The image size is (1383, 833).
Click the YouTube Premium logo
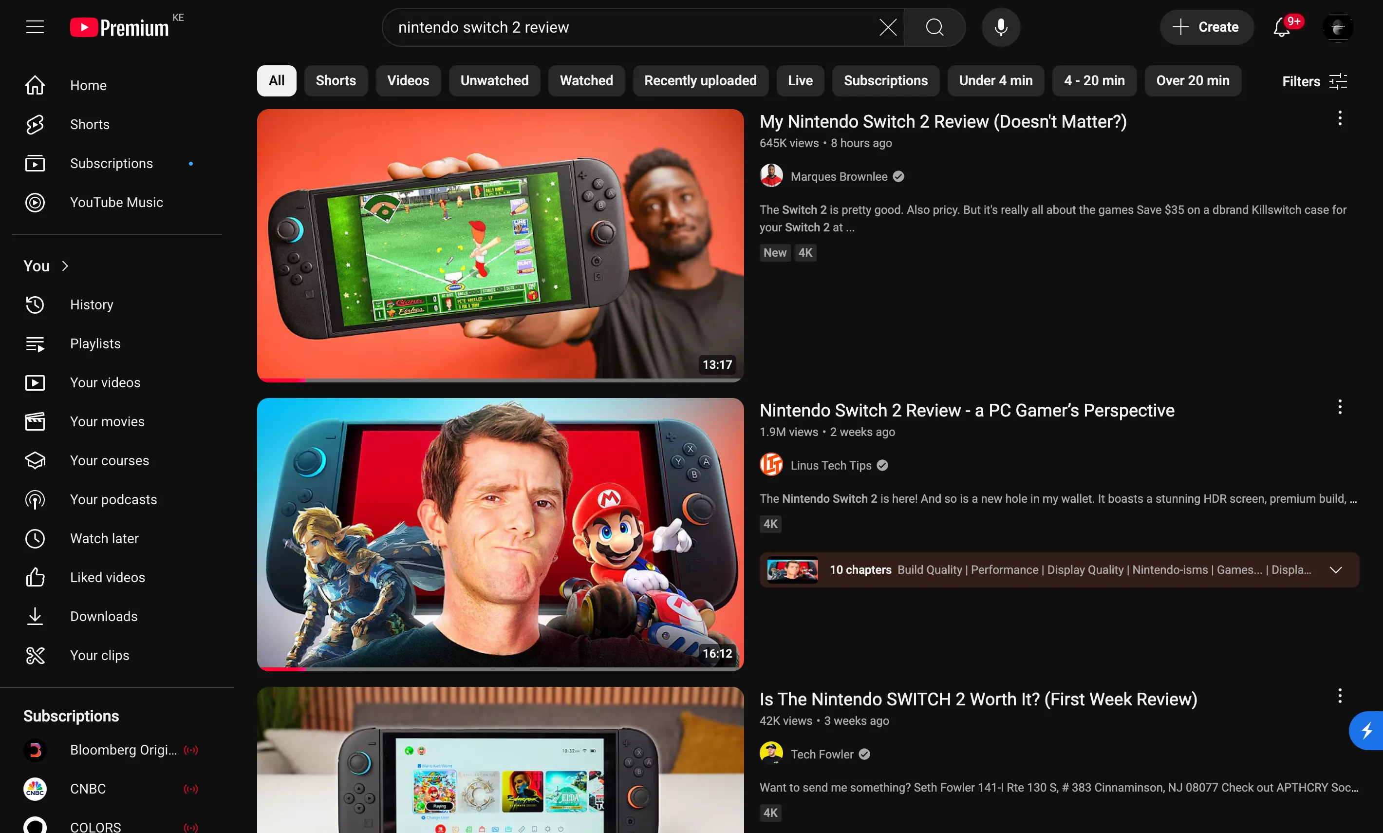[x=119, y=27]
